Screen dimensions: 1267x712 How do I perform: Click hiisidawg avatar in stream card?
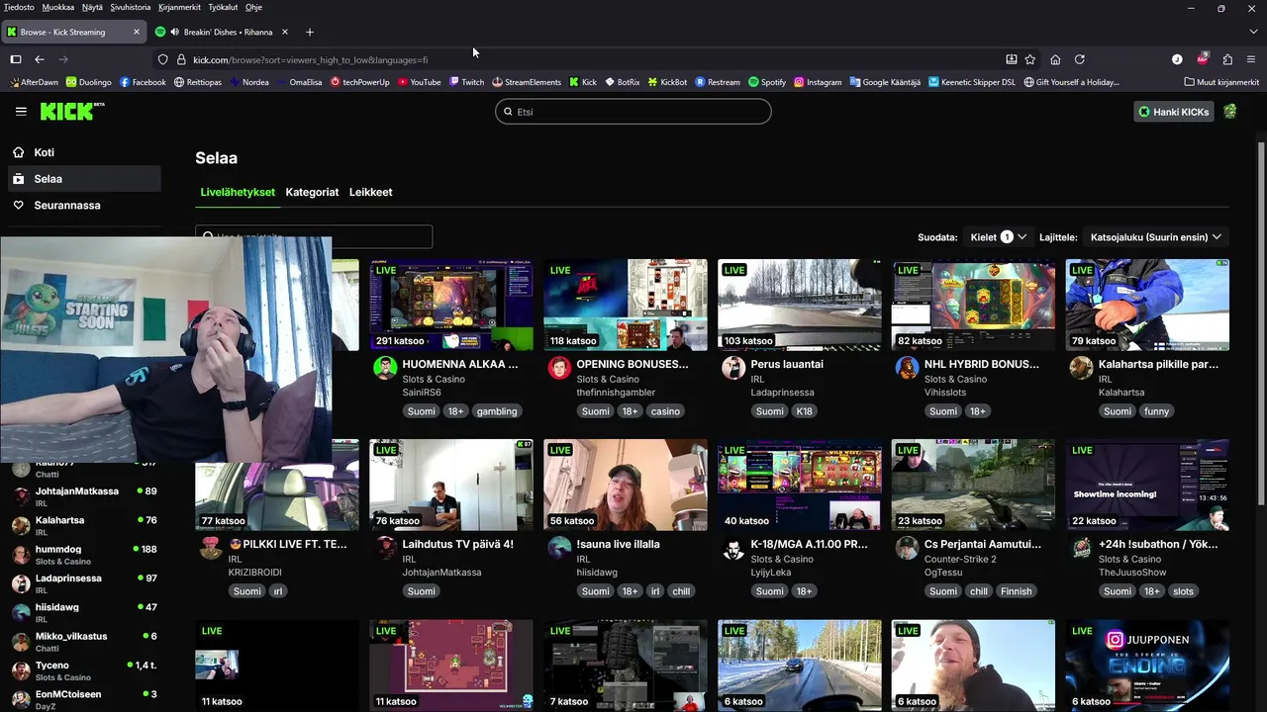click(559, 548)
